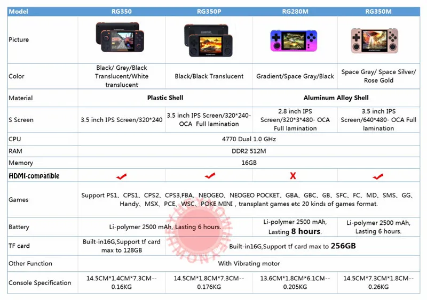This screenshot has height=300, width=427.
Task: Click the "Space Gray/ Space Silver/ Rose Gold" cell
Action: 378,76
